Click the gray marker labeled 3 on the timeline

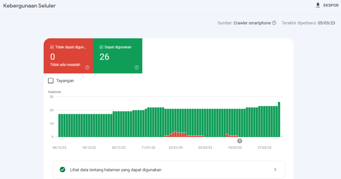(x=239, y=141)
